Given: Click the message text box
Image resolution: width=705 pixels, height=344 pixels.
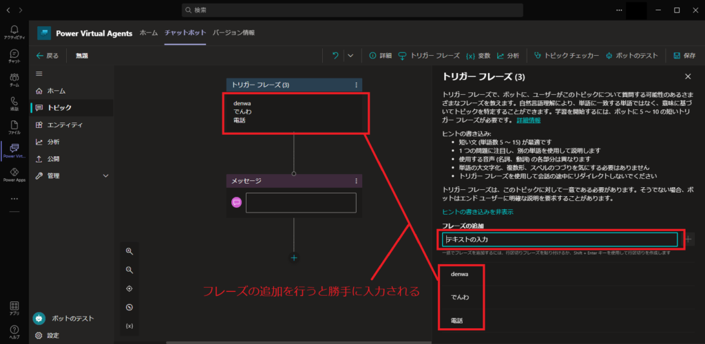Looking at the screenshot, I should pos(301,202).
